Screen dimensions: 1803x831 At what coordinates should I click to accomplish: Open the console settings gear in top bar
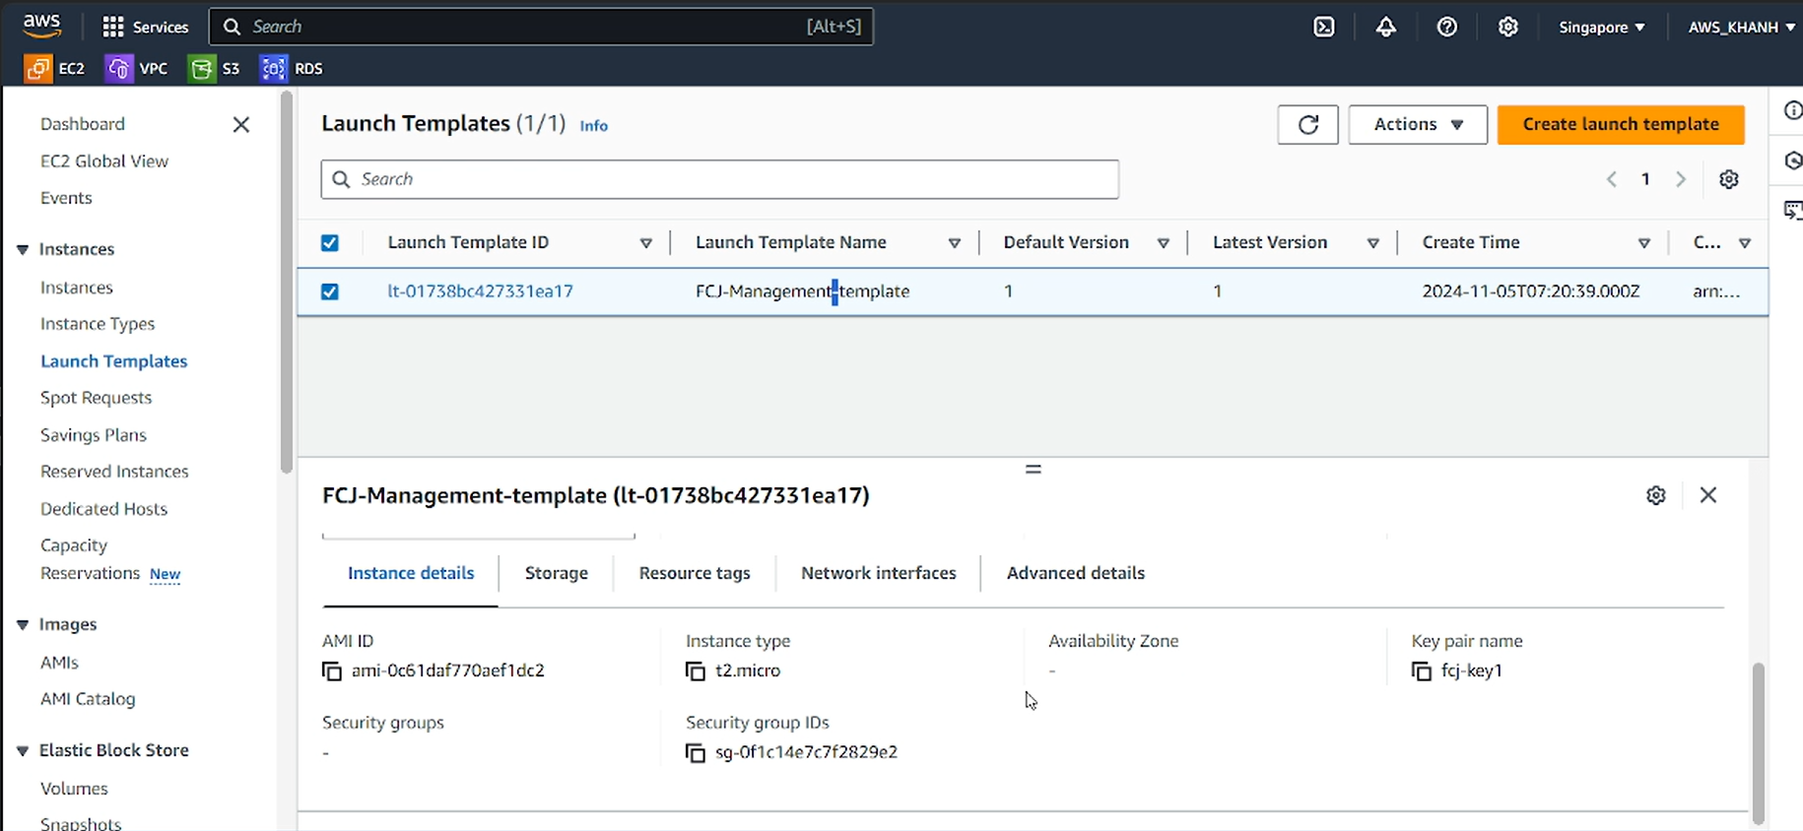click(1507, 27)
